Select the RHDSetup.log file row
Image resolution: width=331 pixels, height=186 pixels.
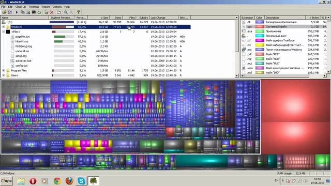[96, 46]
